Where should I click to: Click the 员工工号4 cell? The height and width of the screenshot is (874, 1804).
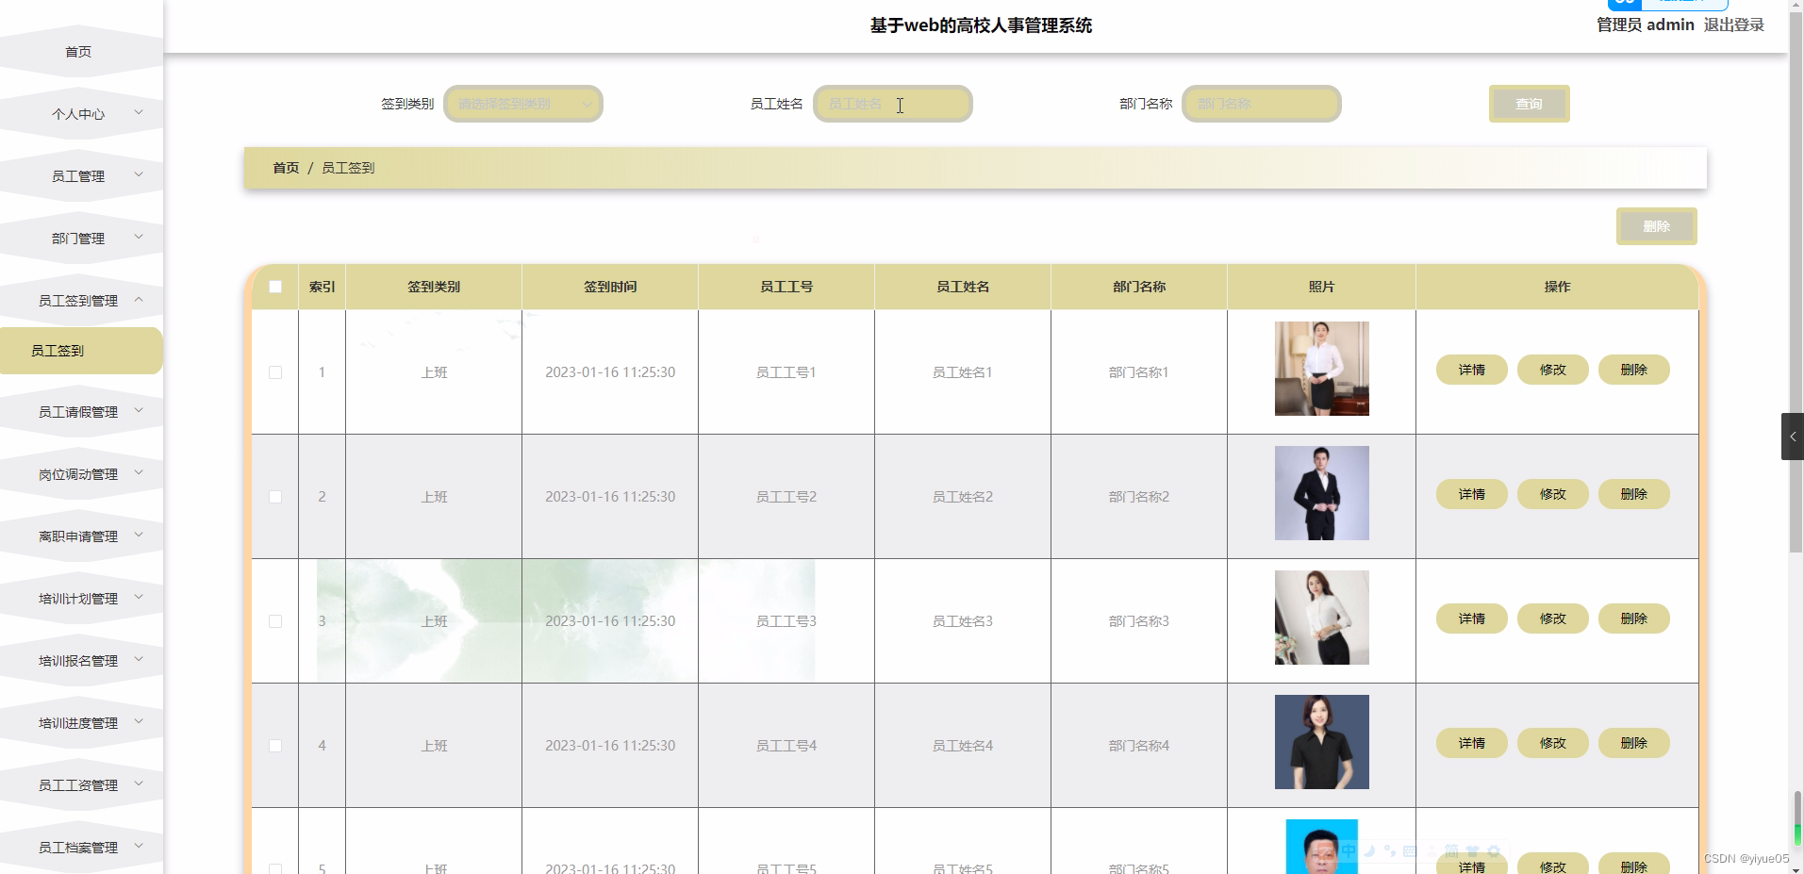click(x=786, y=746)
